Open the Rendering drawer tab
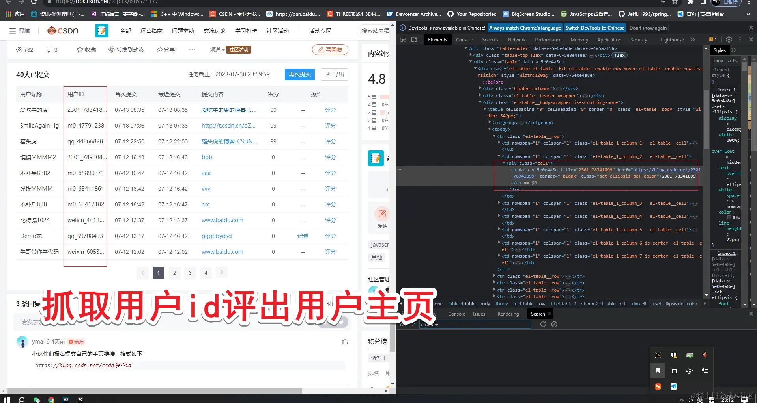 click(x=508, y=314)
